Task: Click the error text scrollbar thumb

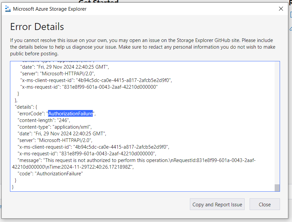Action: point(277,188)
